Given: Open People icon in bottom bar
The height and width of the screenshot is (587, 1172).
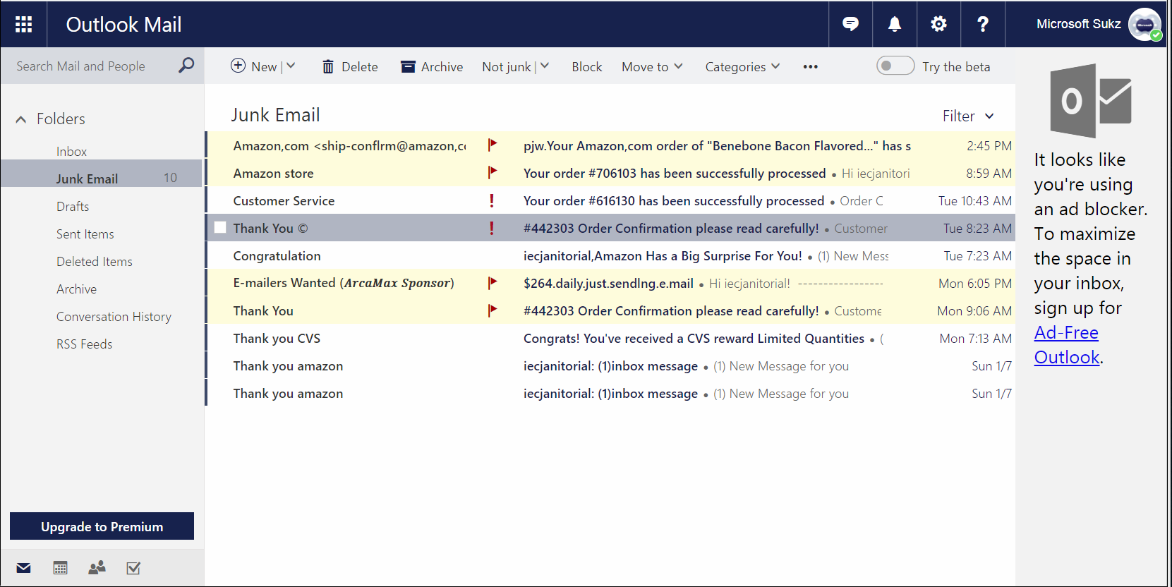Looking at the screenshot, I should pyautogui.click(x=97, y=567).
